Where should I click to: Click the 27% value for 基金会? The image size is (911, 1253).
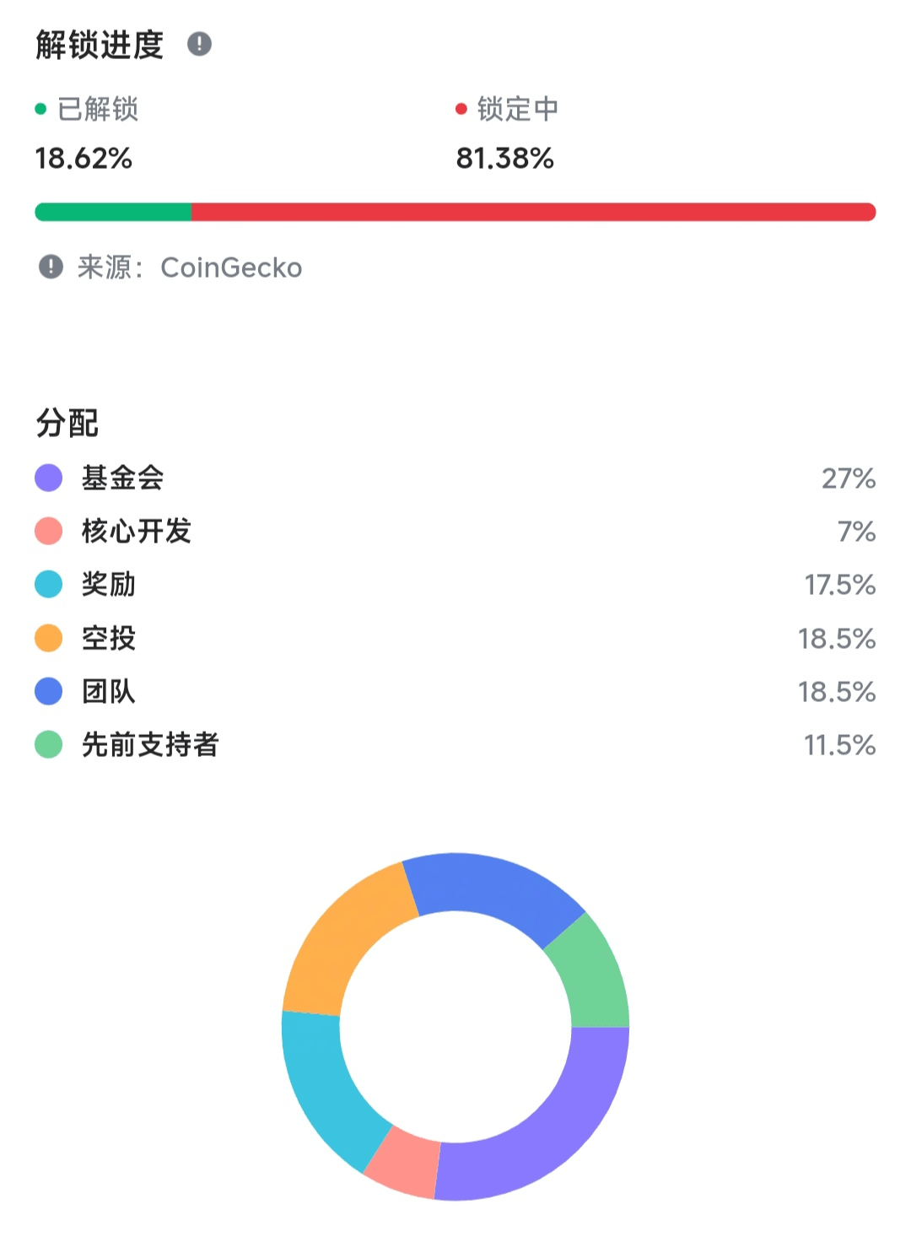[849, 478]
